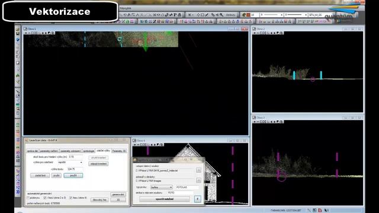Image resolution: width=379 pixels, height=213 pixels.
Task: Switch to the správa dat tab
Action: (33, 151)
